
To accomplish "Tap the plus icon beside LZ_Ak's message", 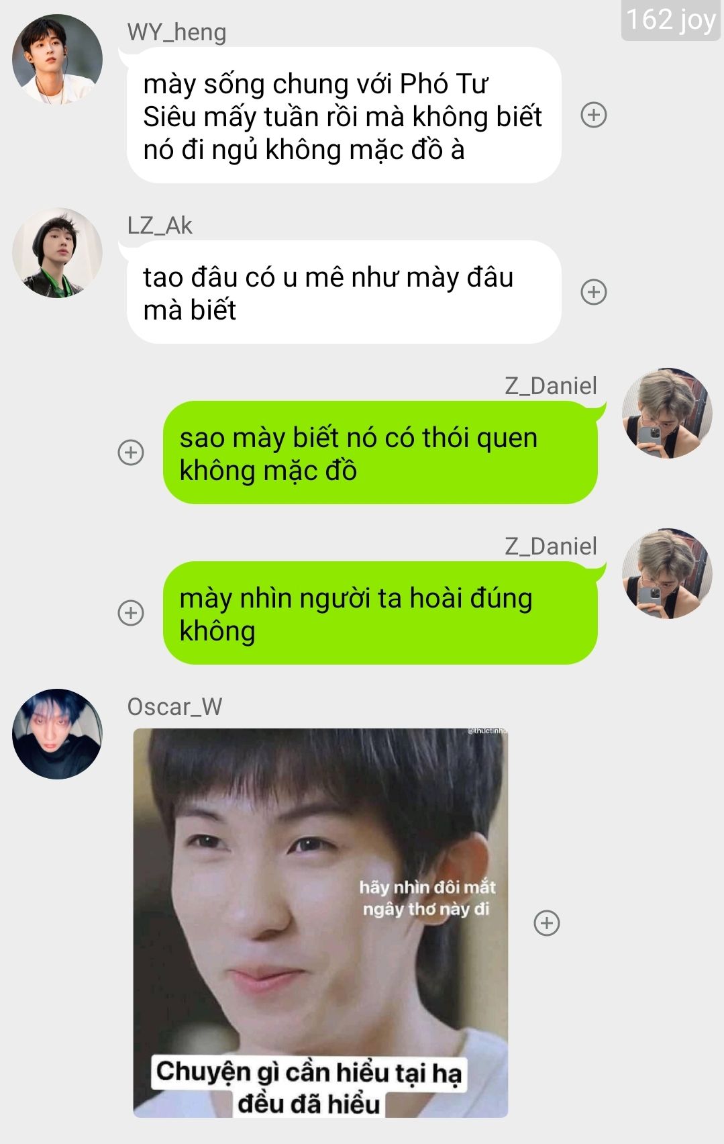I will 593,292.
